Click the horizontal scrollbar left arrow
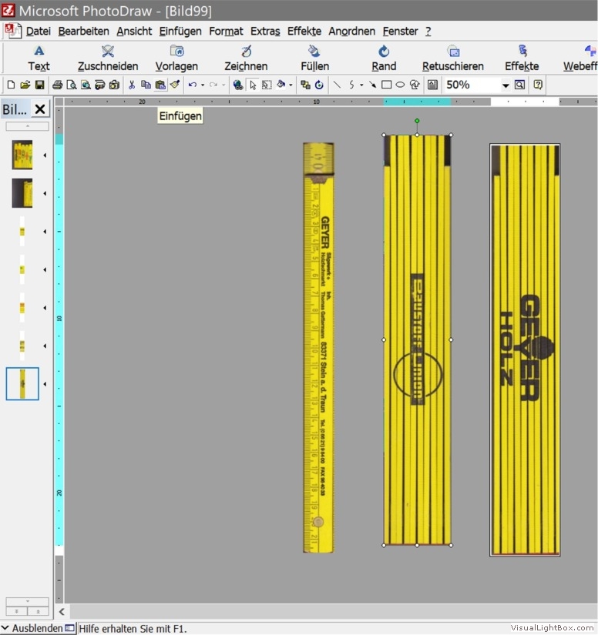598x635 pixels. [x=62, y=611]
